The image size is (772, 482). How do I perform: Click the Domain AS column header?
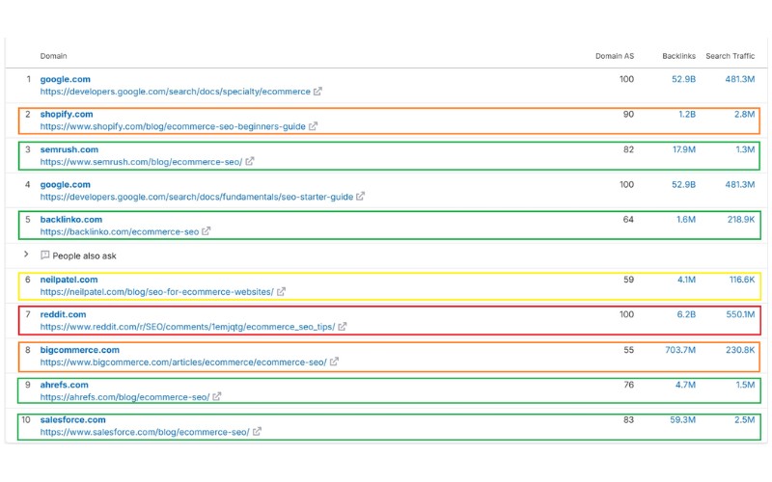point(615,56)
